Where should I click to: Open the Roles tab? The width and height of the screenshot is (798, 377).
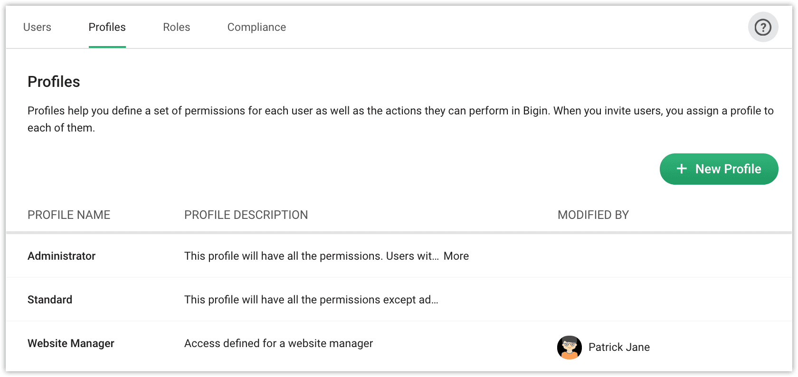[x=176, y=27]
